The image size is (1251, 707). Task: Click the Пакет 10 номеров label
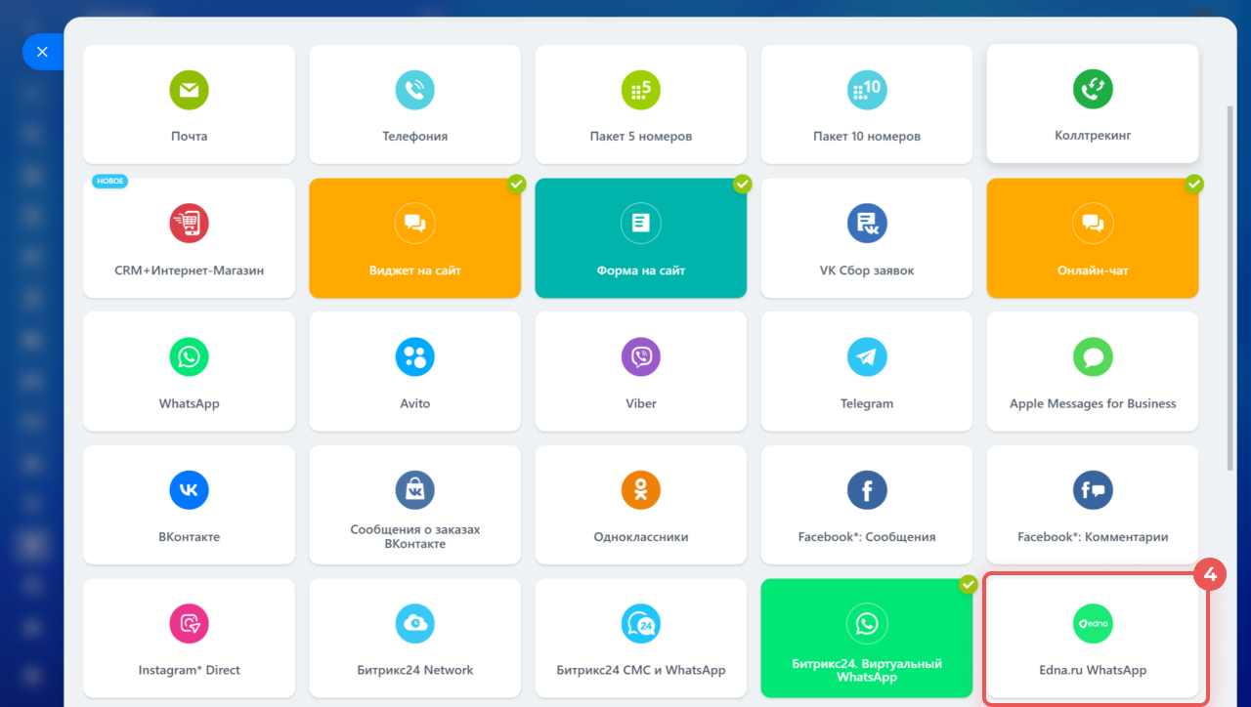(x=867, y=137)
